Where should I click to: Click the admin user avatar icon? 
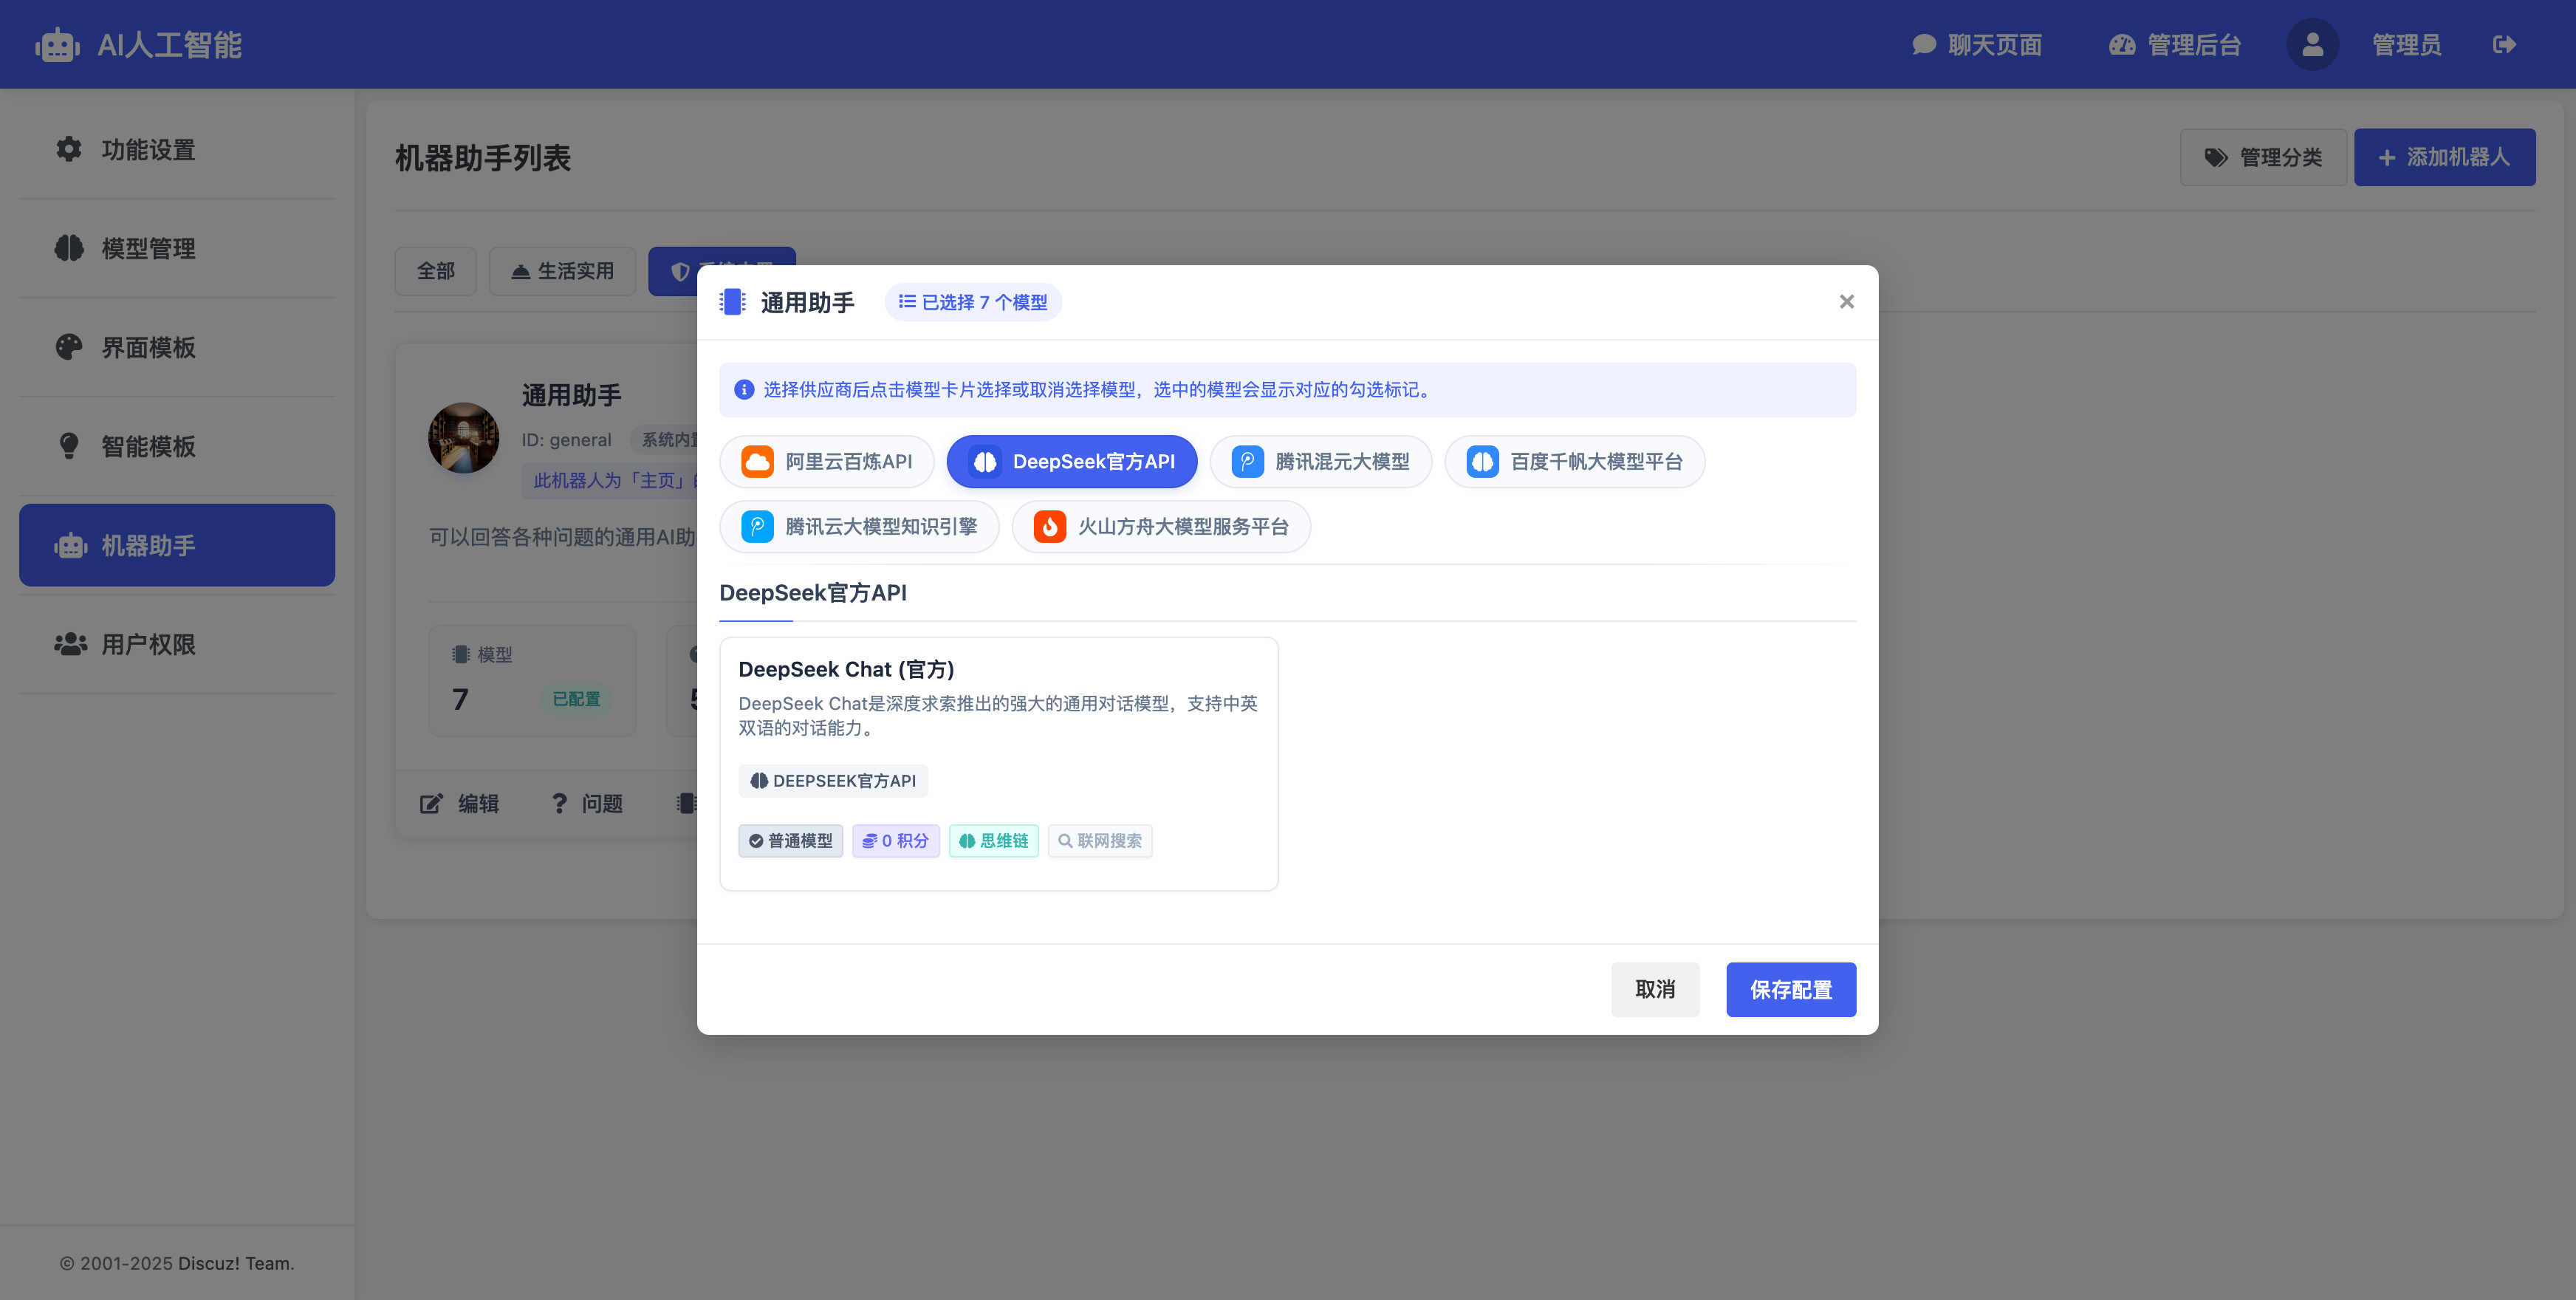pos(2312,45)
